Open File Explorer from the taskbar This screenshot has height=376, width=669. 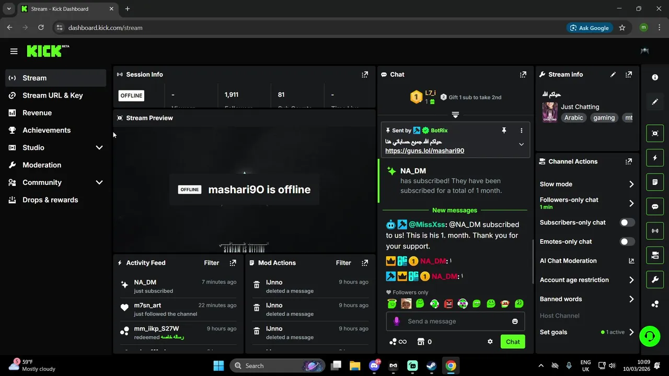355,366
